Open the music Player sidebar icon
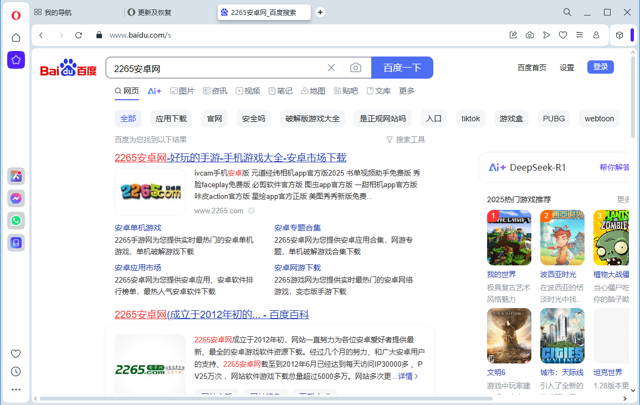The image size is (640, 405). pyautogui.click(x=16, y=243)
